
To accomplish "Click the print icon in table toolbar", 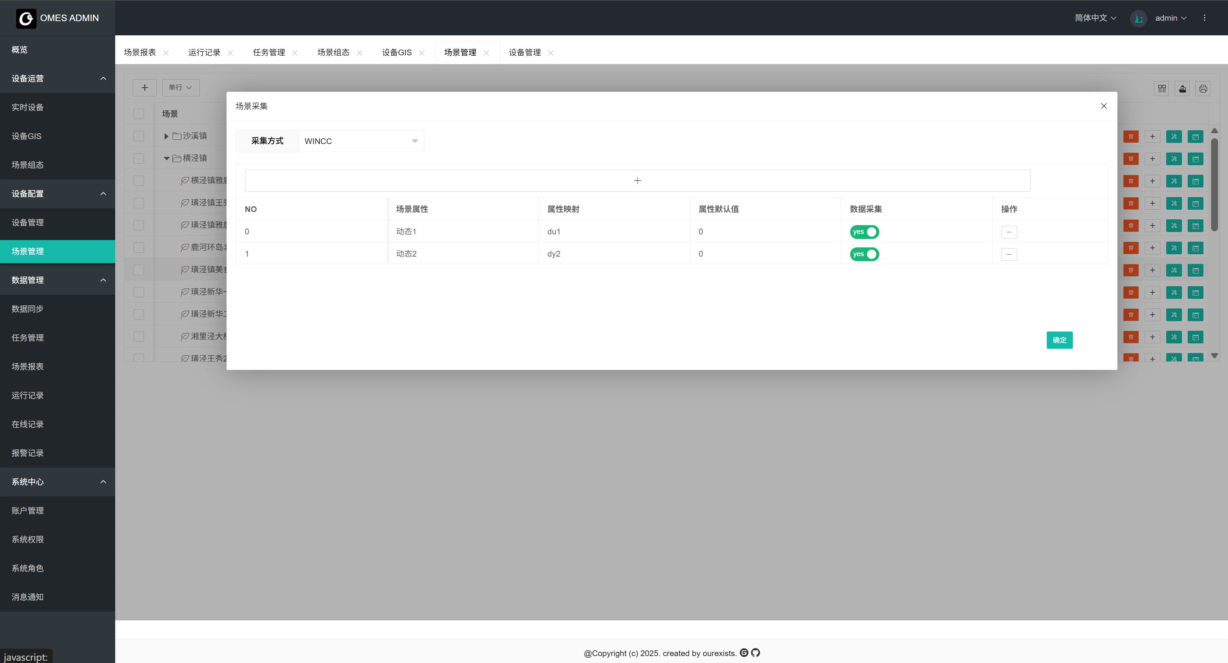I will pos(1203,89).
